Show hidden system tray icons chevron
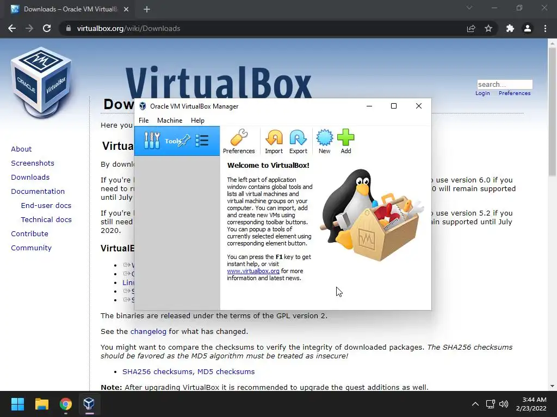 (475, 404)
